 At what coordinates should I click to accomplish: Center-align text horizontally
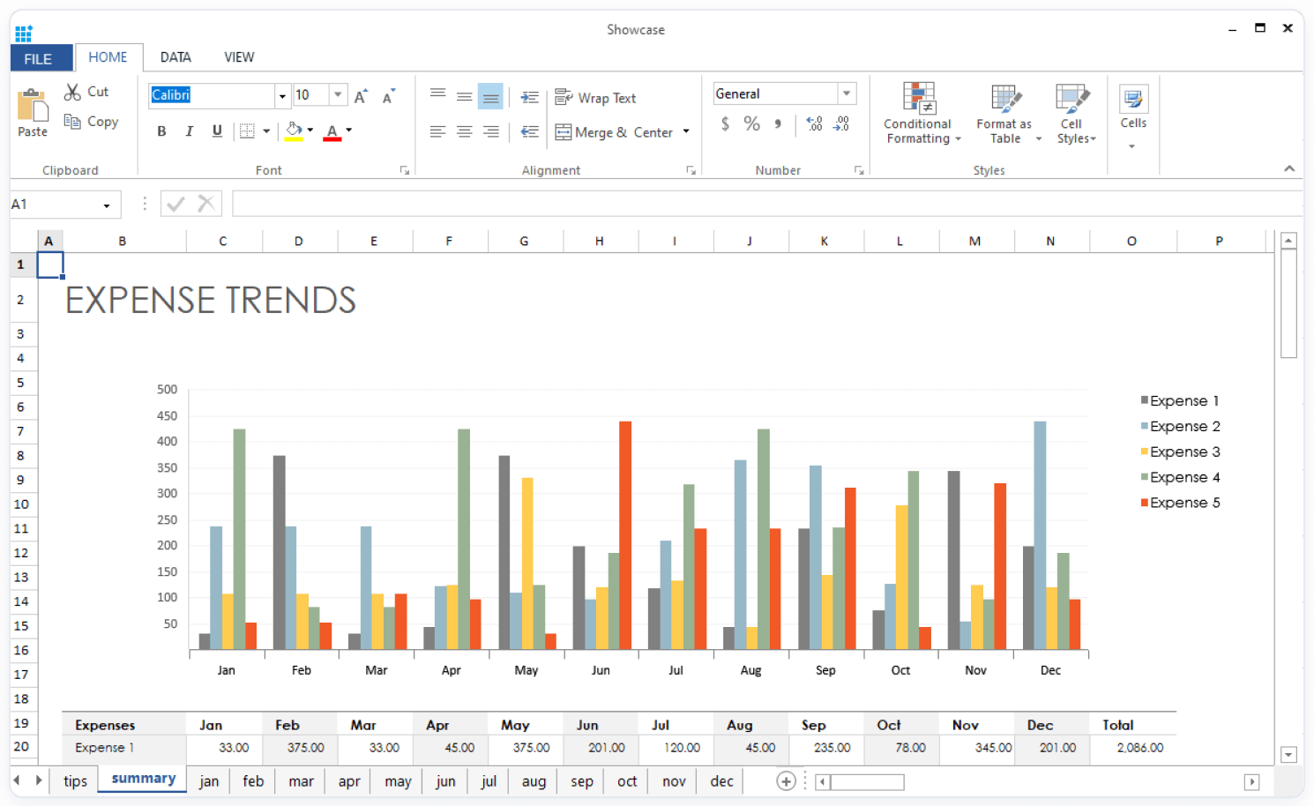pos(464,132)
